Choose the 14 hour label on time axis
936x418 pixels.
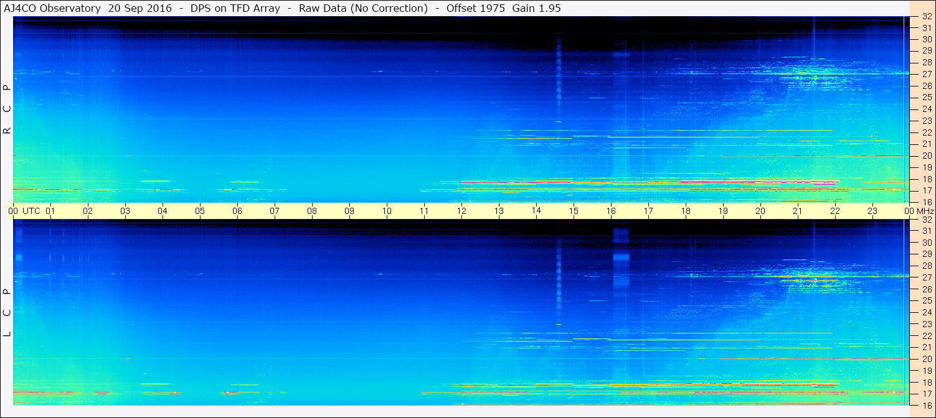536,211
